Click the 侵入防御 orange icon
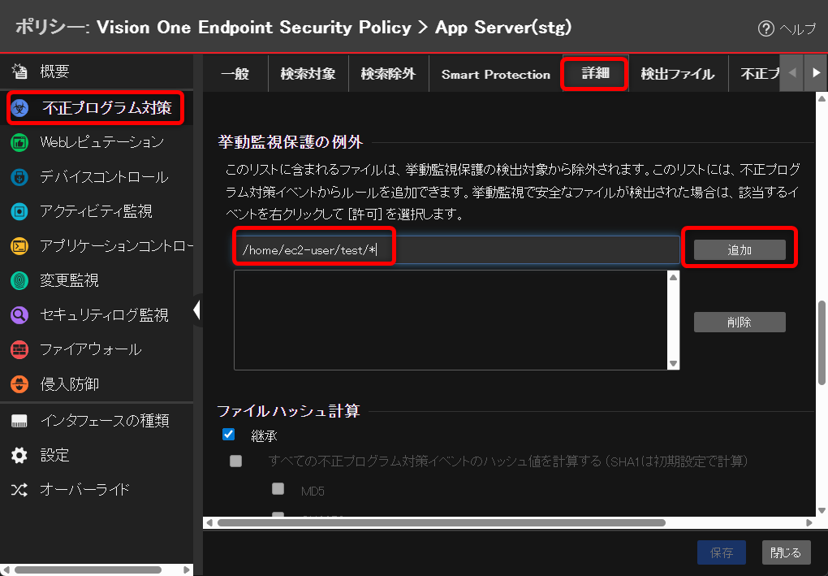Screen dimensions: 828x576 19,384
